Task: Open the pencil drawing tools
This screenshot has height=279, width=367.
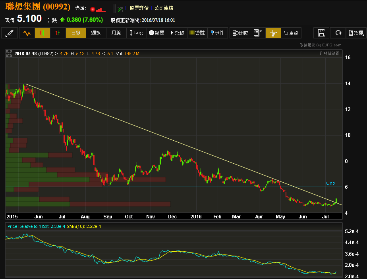Action: pyautogui.click(x=10, y=33)
